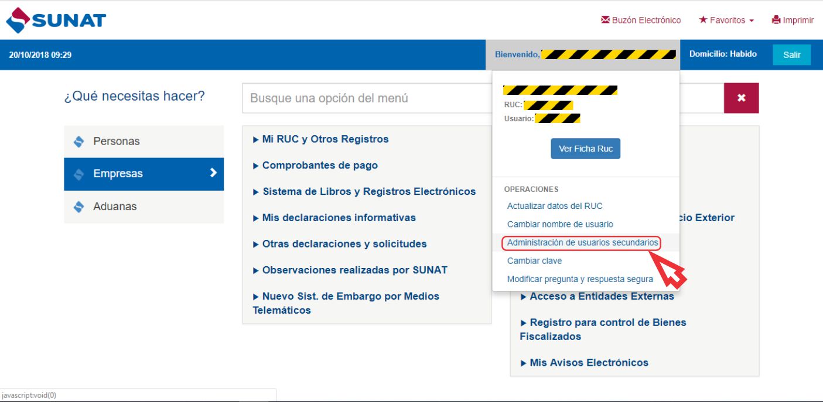Open Administración de usuarios secundarios
This screenshot has height=402, width=823.
click(582, 242)
